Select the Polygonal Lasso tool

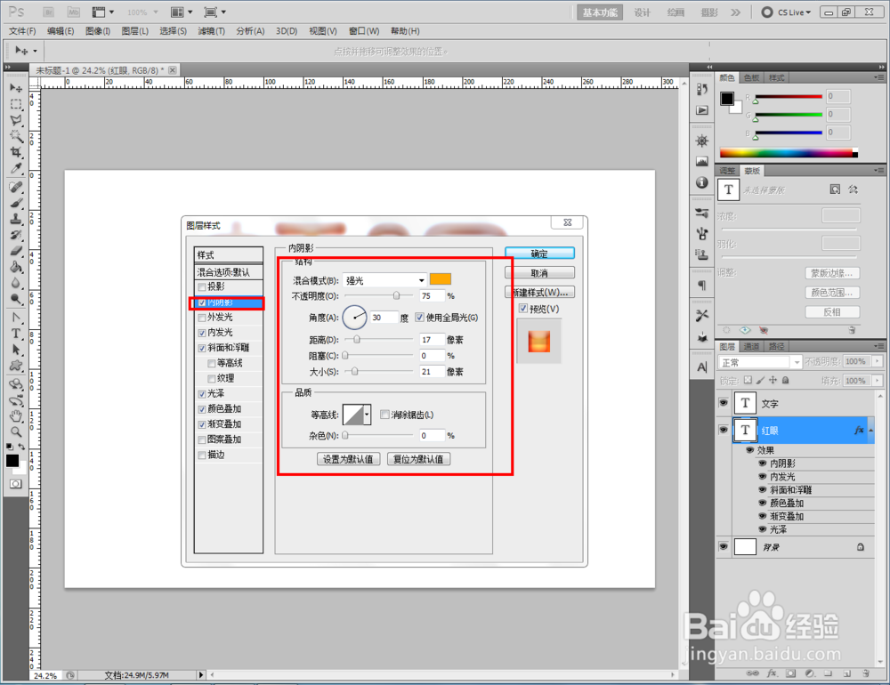[x=16, y=120]
